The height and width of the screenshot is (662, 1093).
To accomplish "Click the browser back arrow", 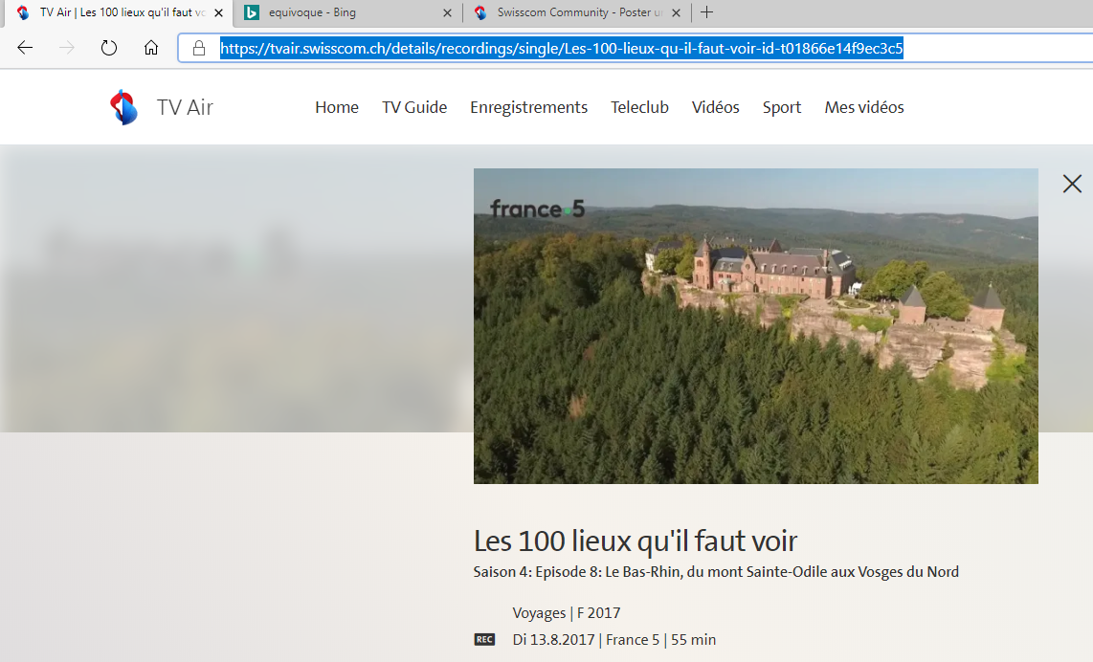I will click(x=25, y=48).
